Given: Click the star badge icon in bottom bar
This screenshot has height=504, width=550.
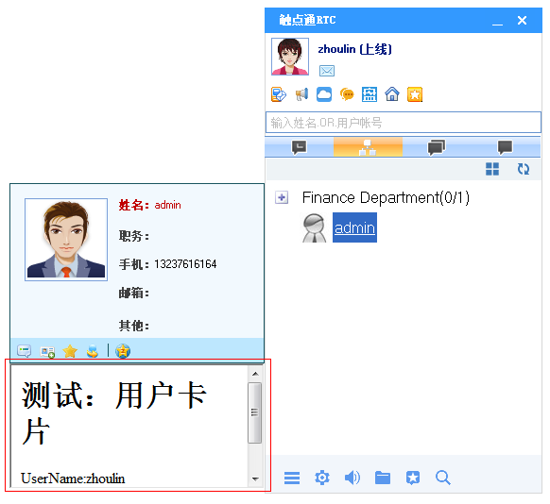Looking at the screenshot, I should [x=413, y=478].
